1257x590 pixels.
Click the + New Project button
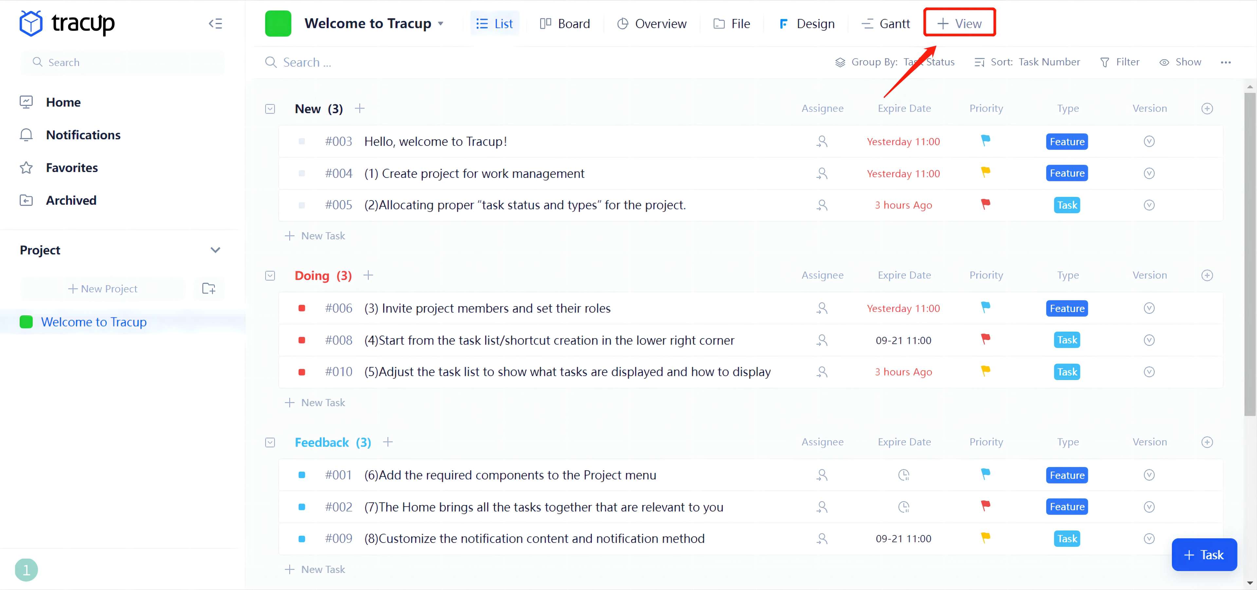[x=103, y=289]
